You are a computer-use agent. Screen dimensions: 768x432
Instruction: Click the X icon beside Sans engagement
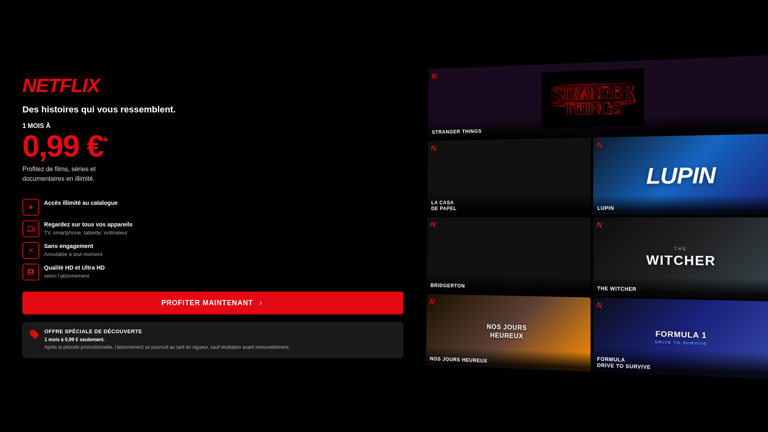tap(31, 250)
